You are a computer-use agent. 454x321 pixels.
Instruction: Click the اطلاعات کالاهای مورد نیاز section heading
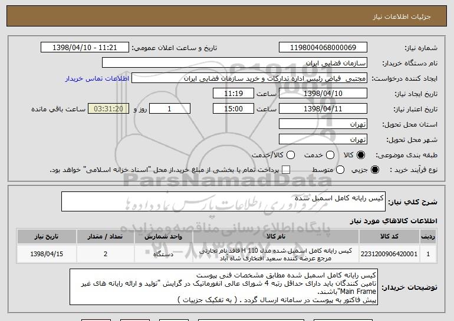tap(393, 221)
